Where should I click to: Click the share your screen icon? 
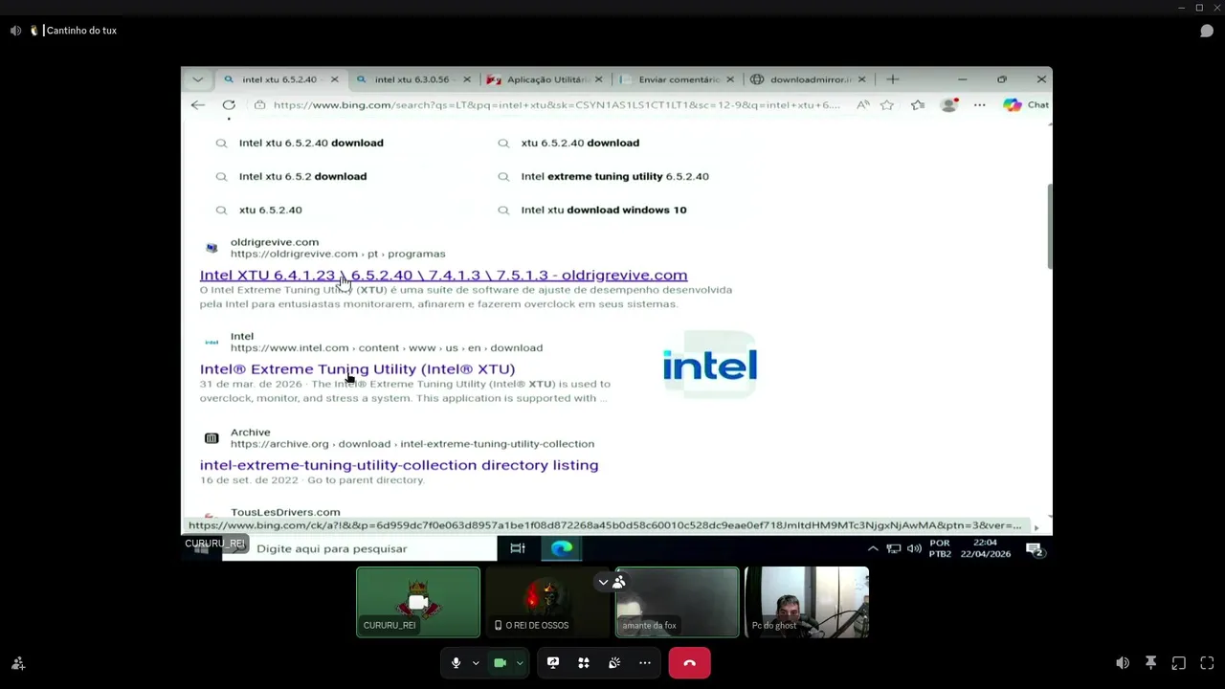pyautogui.click(x=553, y=662)
